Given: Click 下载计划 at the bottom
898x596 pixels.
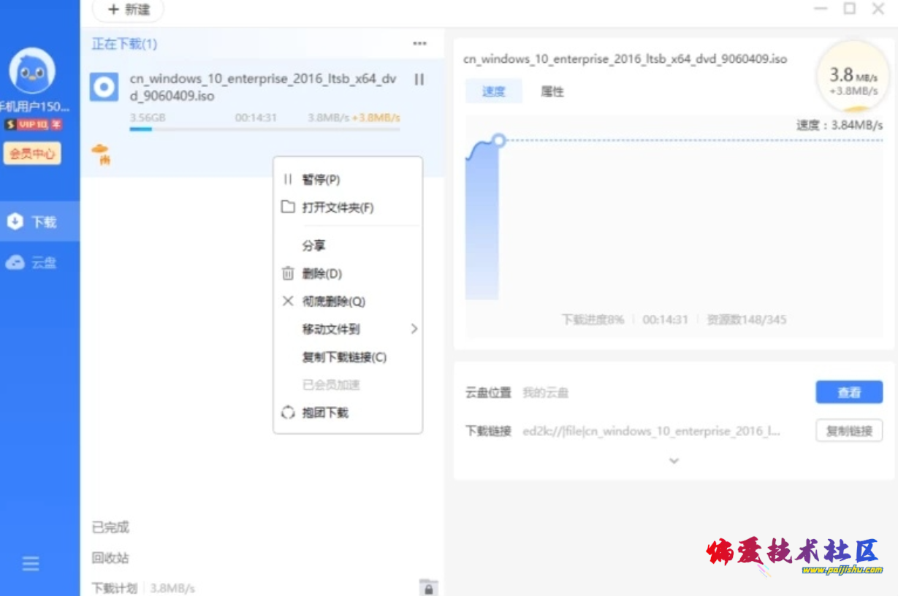Looking at the screenshot, I should (115, 588).
